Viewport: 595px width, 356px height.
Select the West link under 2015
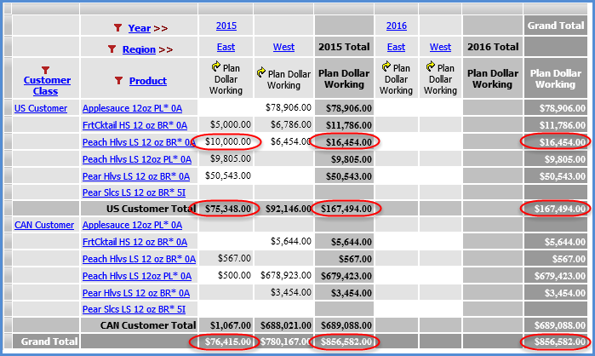tap(283, 47)
